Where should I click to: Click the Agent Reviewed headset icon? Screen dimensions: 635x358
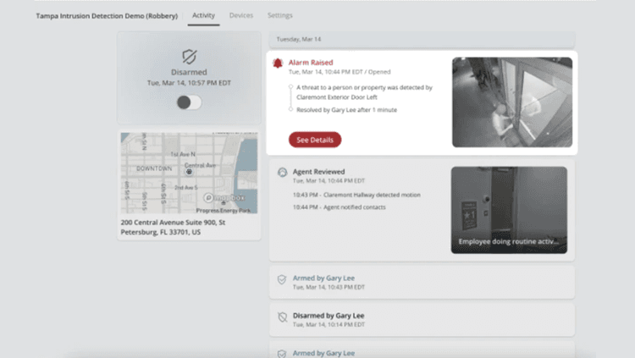282,172
